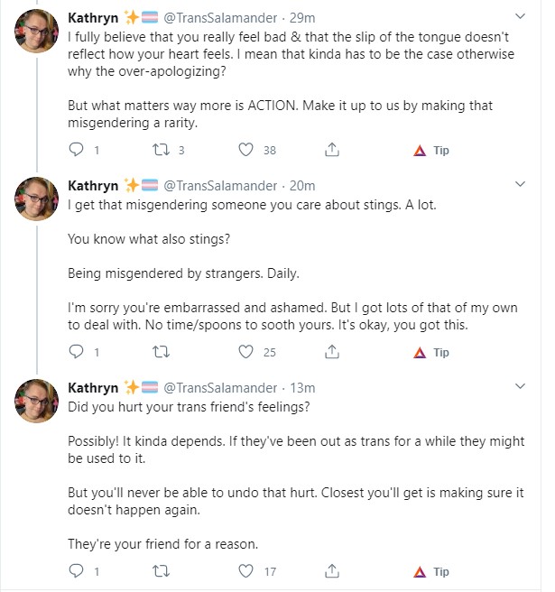Open the options chevron on the 29m tweet
The image size is (555, 592).
521,16
